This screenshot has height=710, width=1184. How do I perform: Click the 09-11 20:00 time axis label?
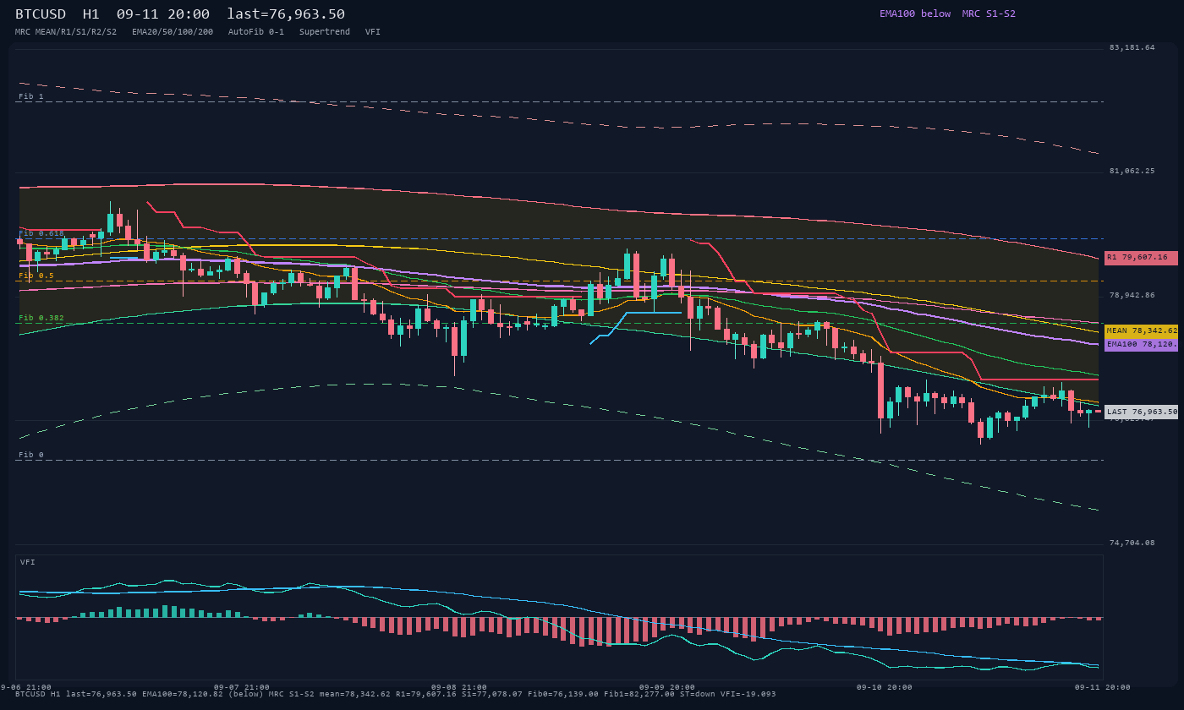click(1103, 687)
